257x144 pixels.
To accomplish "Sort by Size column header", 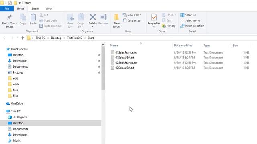I will pos(235,45).
